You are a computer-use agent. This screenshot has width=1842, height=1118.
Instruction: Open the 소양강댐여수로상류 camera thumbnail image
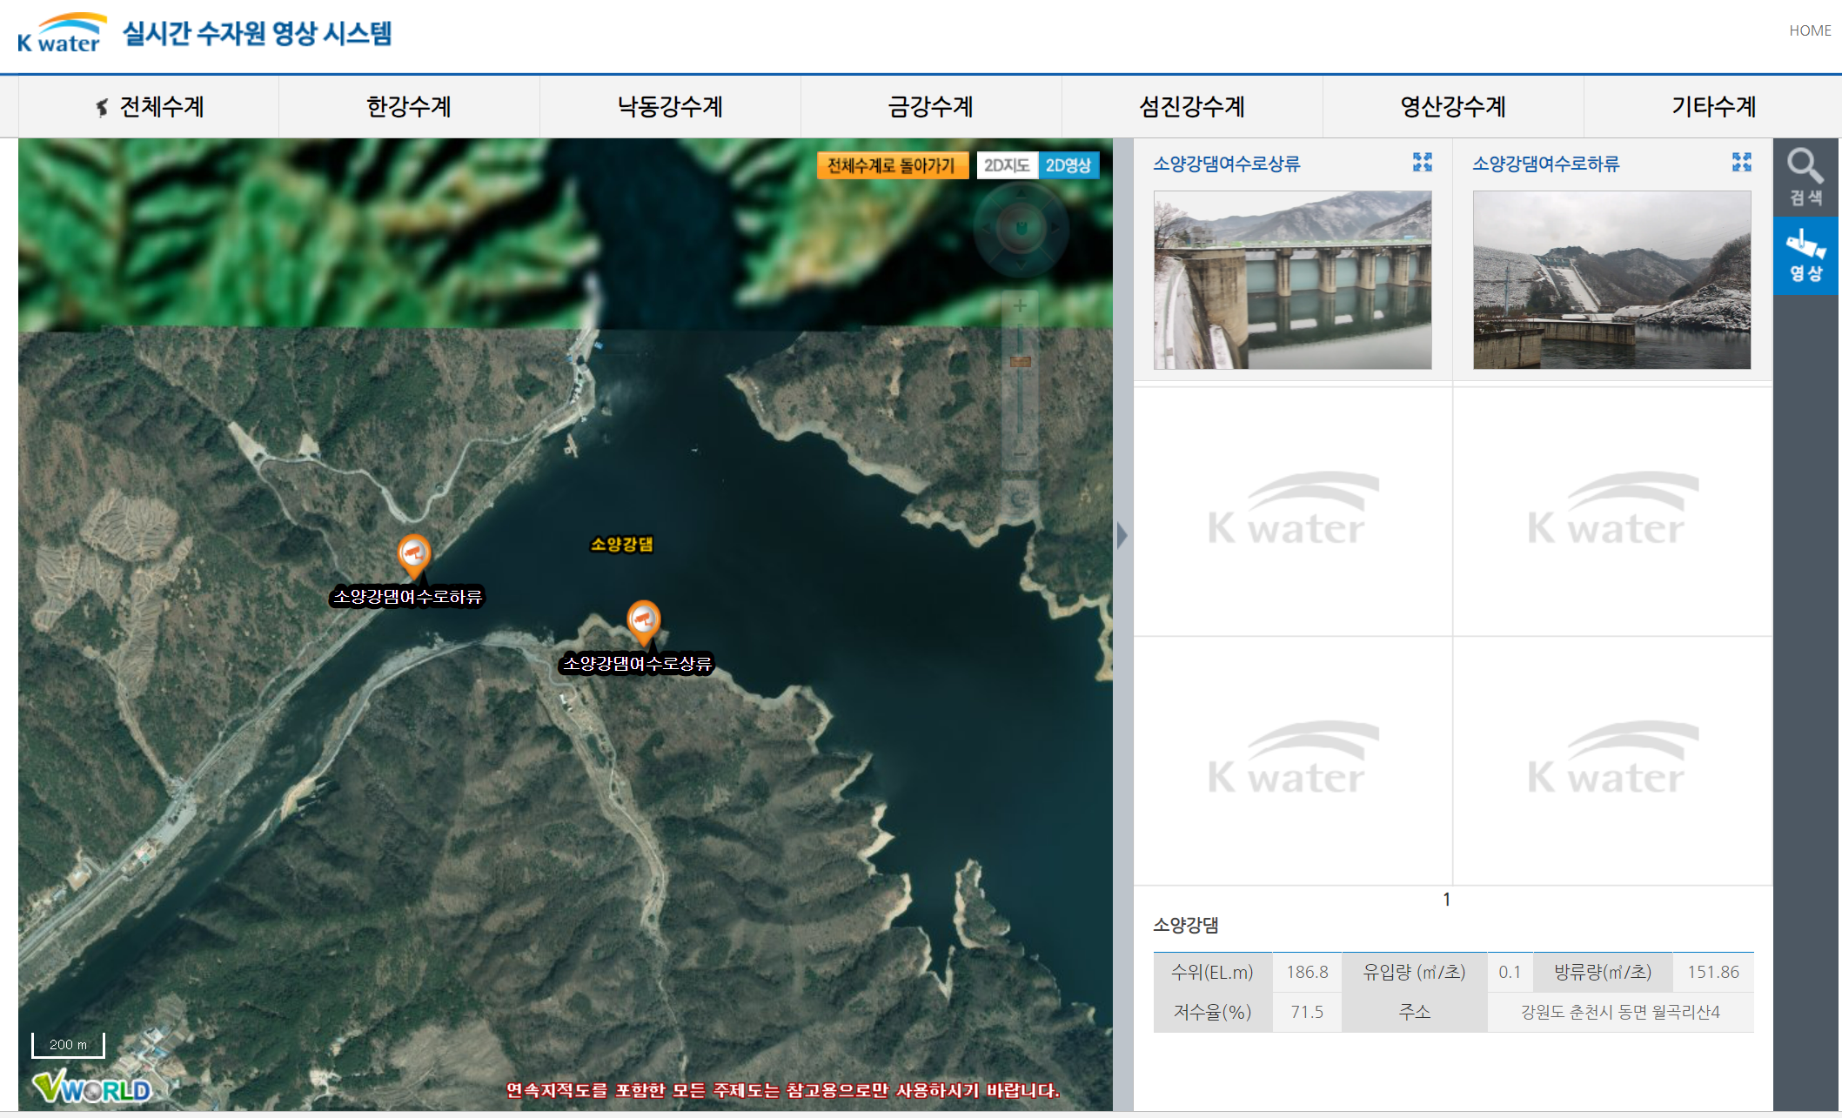pos(1292,280)
